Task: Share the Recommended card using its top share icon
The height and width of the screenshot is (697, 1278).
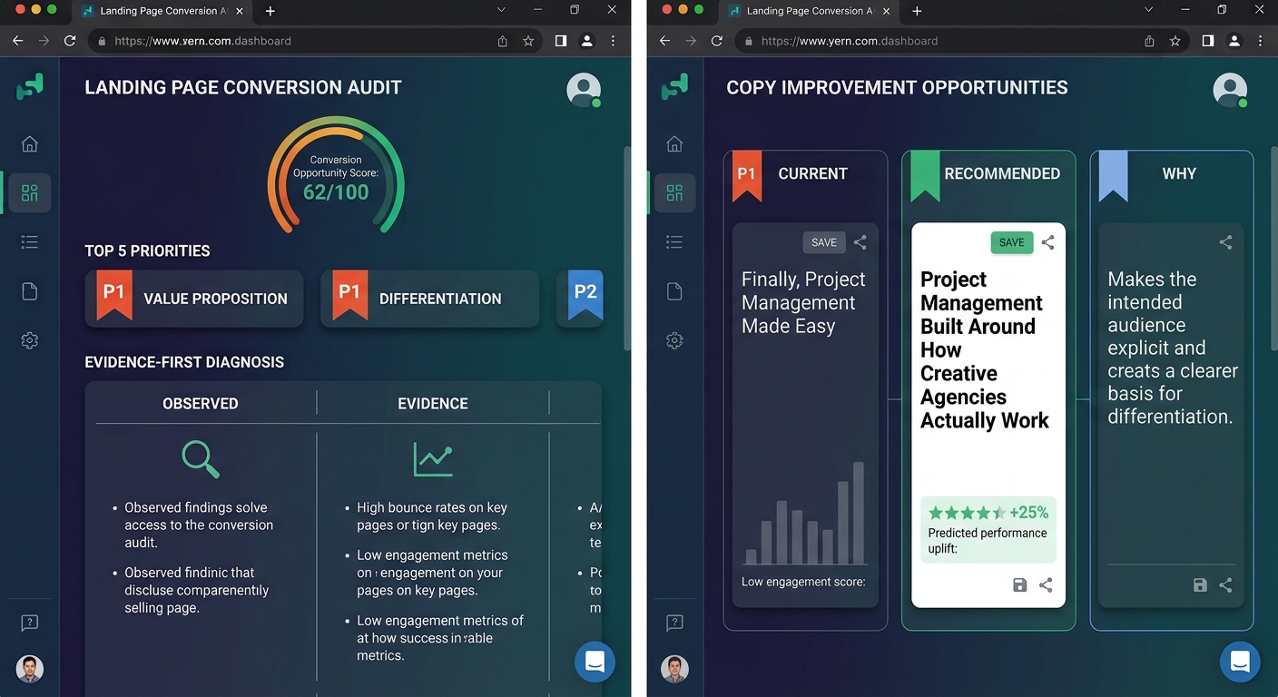Action: 1047,242
